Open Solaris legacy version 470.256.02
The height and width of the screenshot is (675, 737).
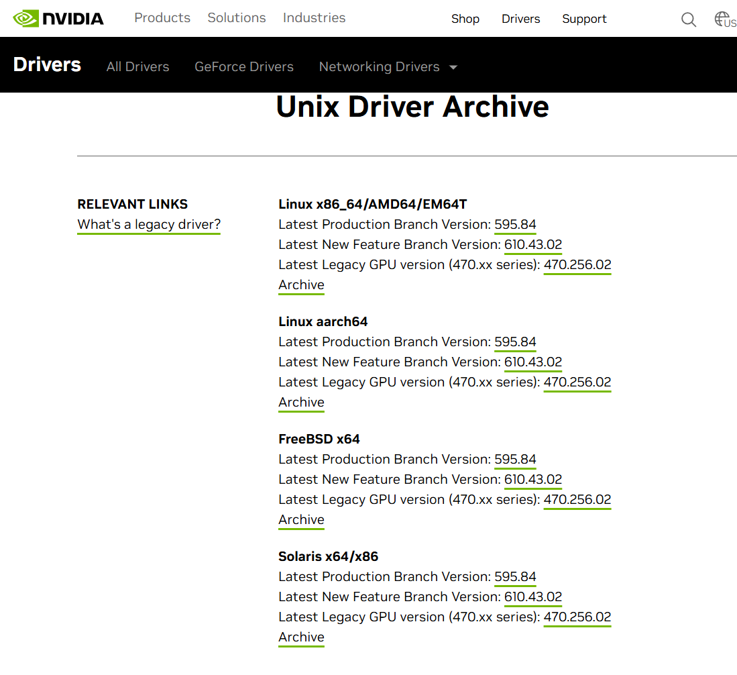coord(577,617)
